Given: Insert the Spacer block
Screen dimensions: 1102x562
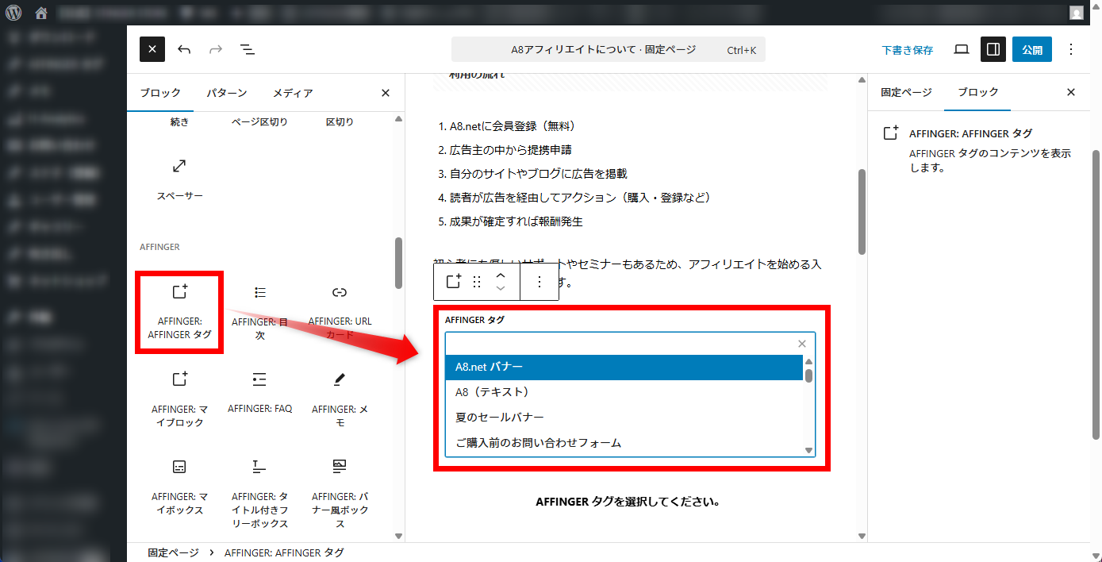Looking at the screenshot, I should 180,180.
